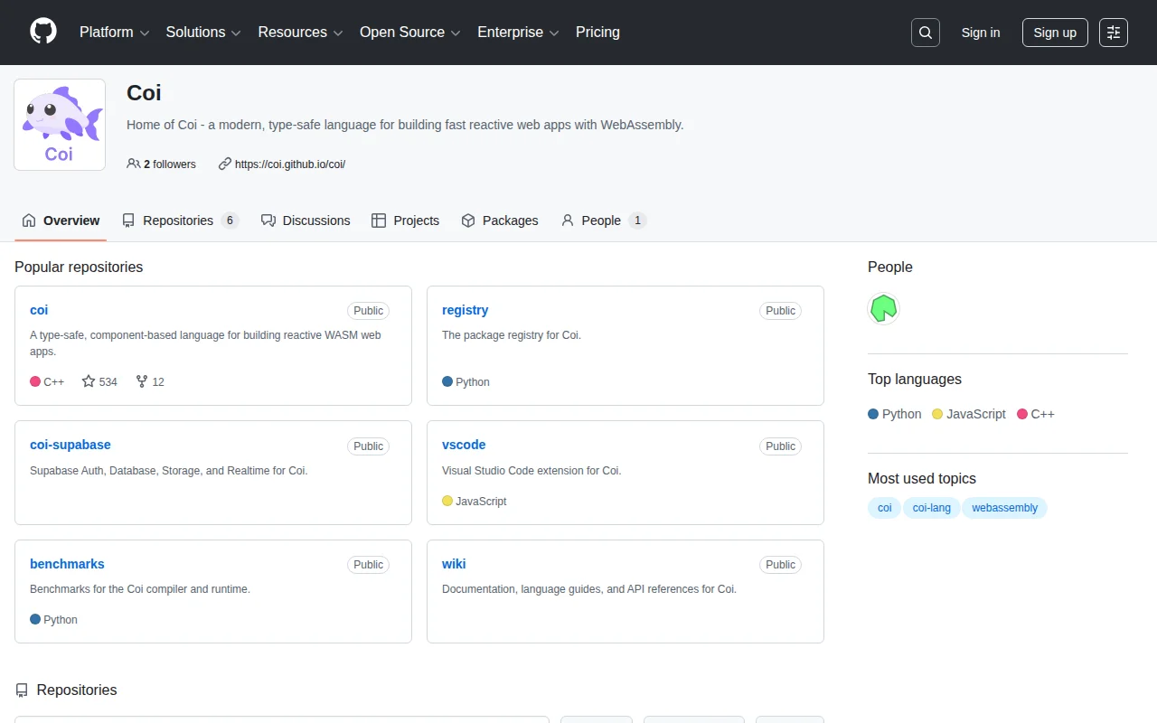Expand the Open Source menu
The width and height of the screenshot is (1157, 723).
pyautogui.click(x=410, y=32)
